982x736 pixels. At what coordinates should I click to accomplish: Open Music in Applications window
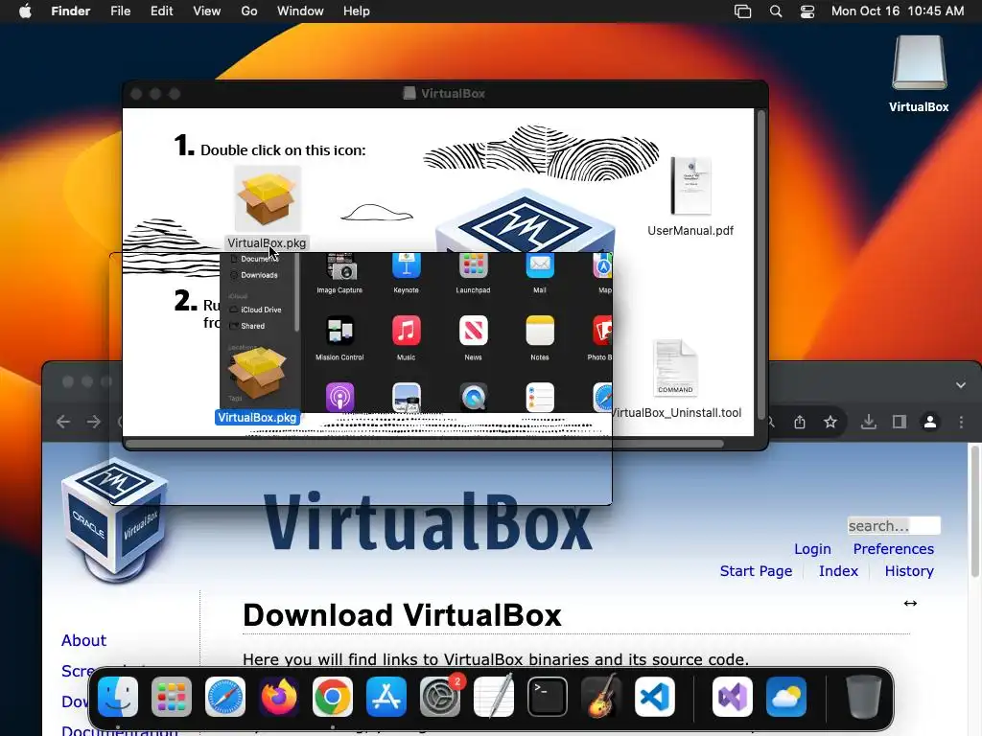pyautogui.click(x=407, y=331)
